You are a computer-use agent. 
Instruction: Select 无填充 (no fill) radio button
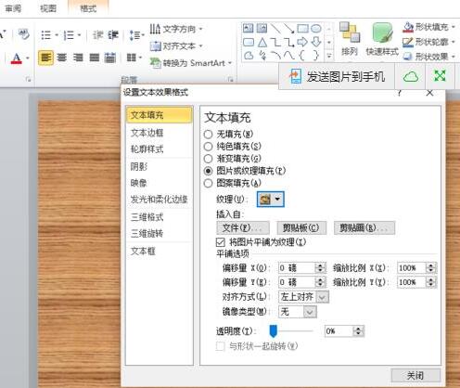208,135
